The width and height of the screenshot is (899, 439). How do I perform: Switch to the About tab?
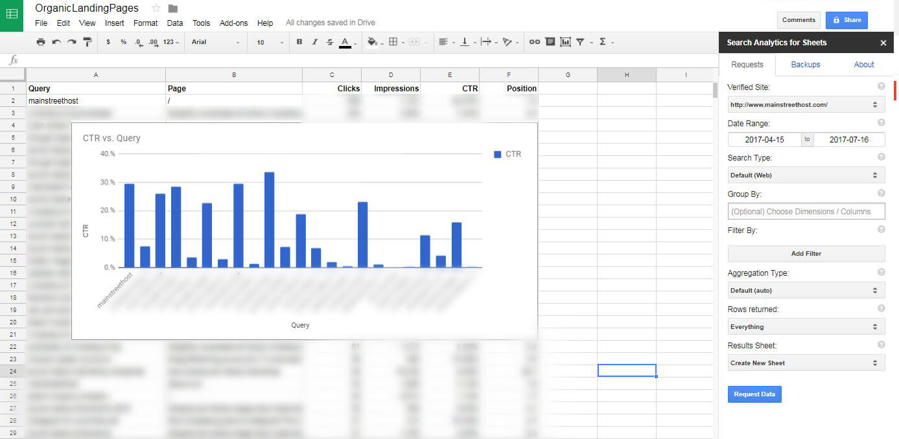pyautogui.click(x=864, y=64)
